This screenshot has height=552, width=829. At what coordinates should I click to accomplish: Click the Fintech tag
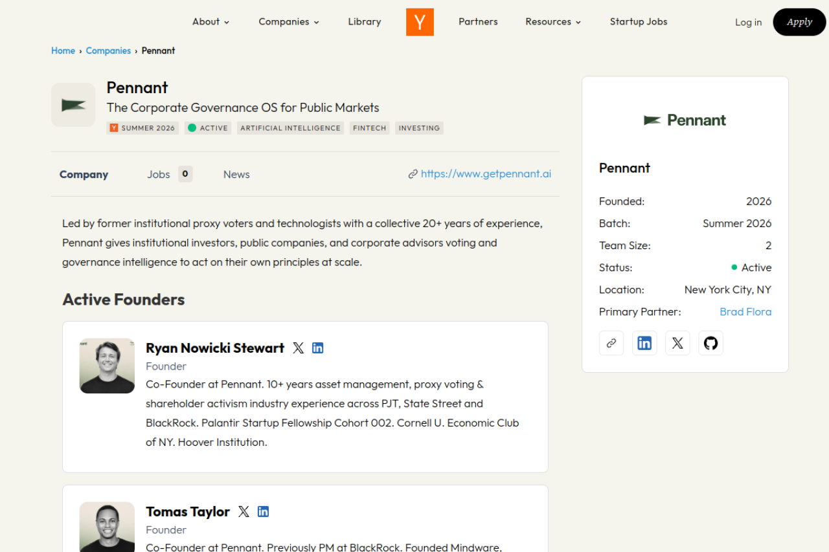click(369, 128)
